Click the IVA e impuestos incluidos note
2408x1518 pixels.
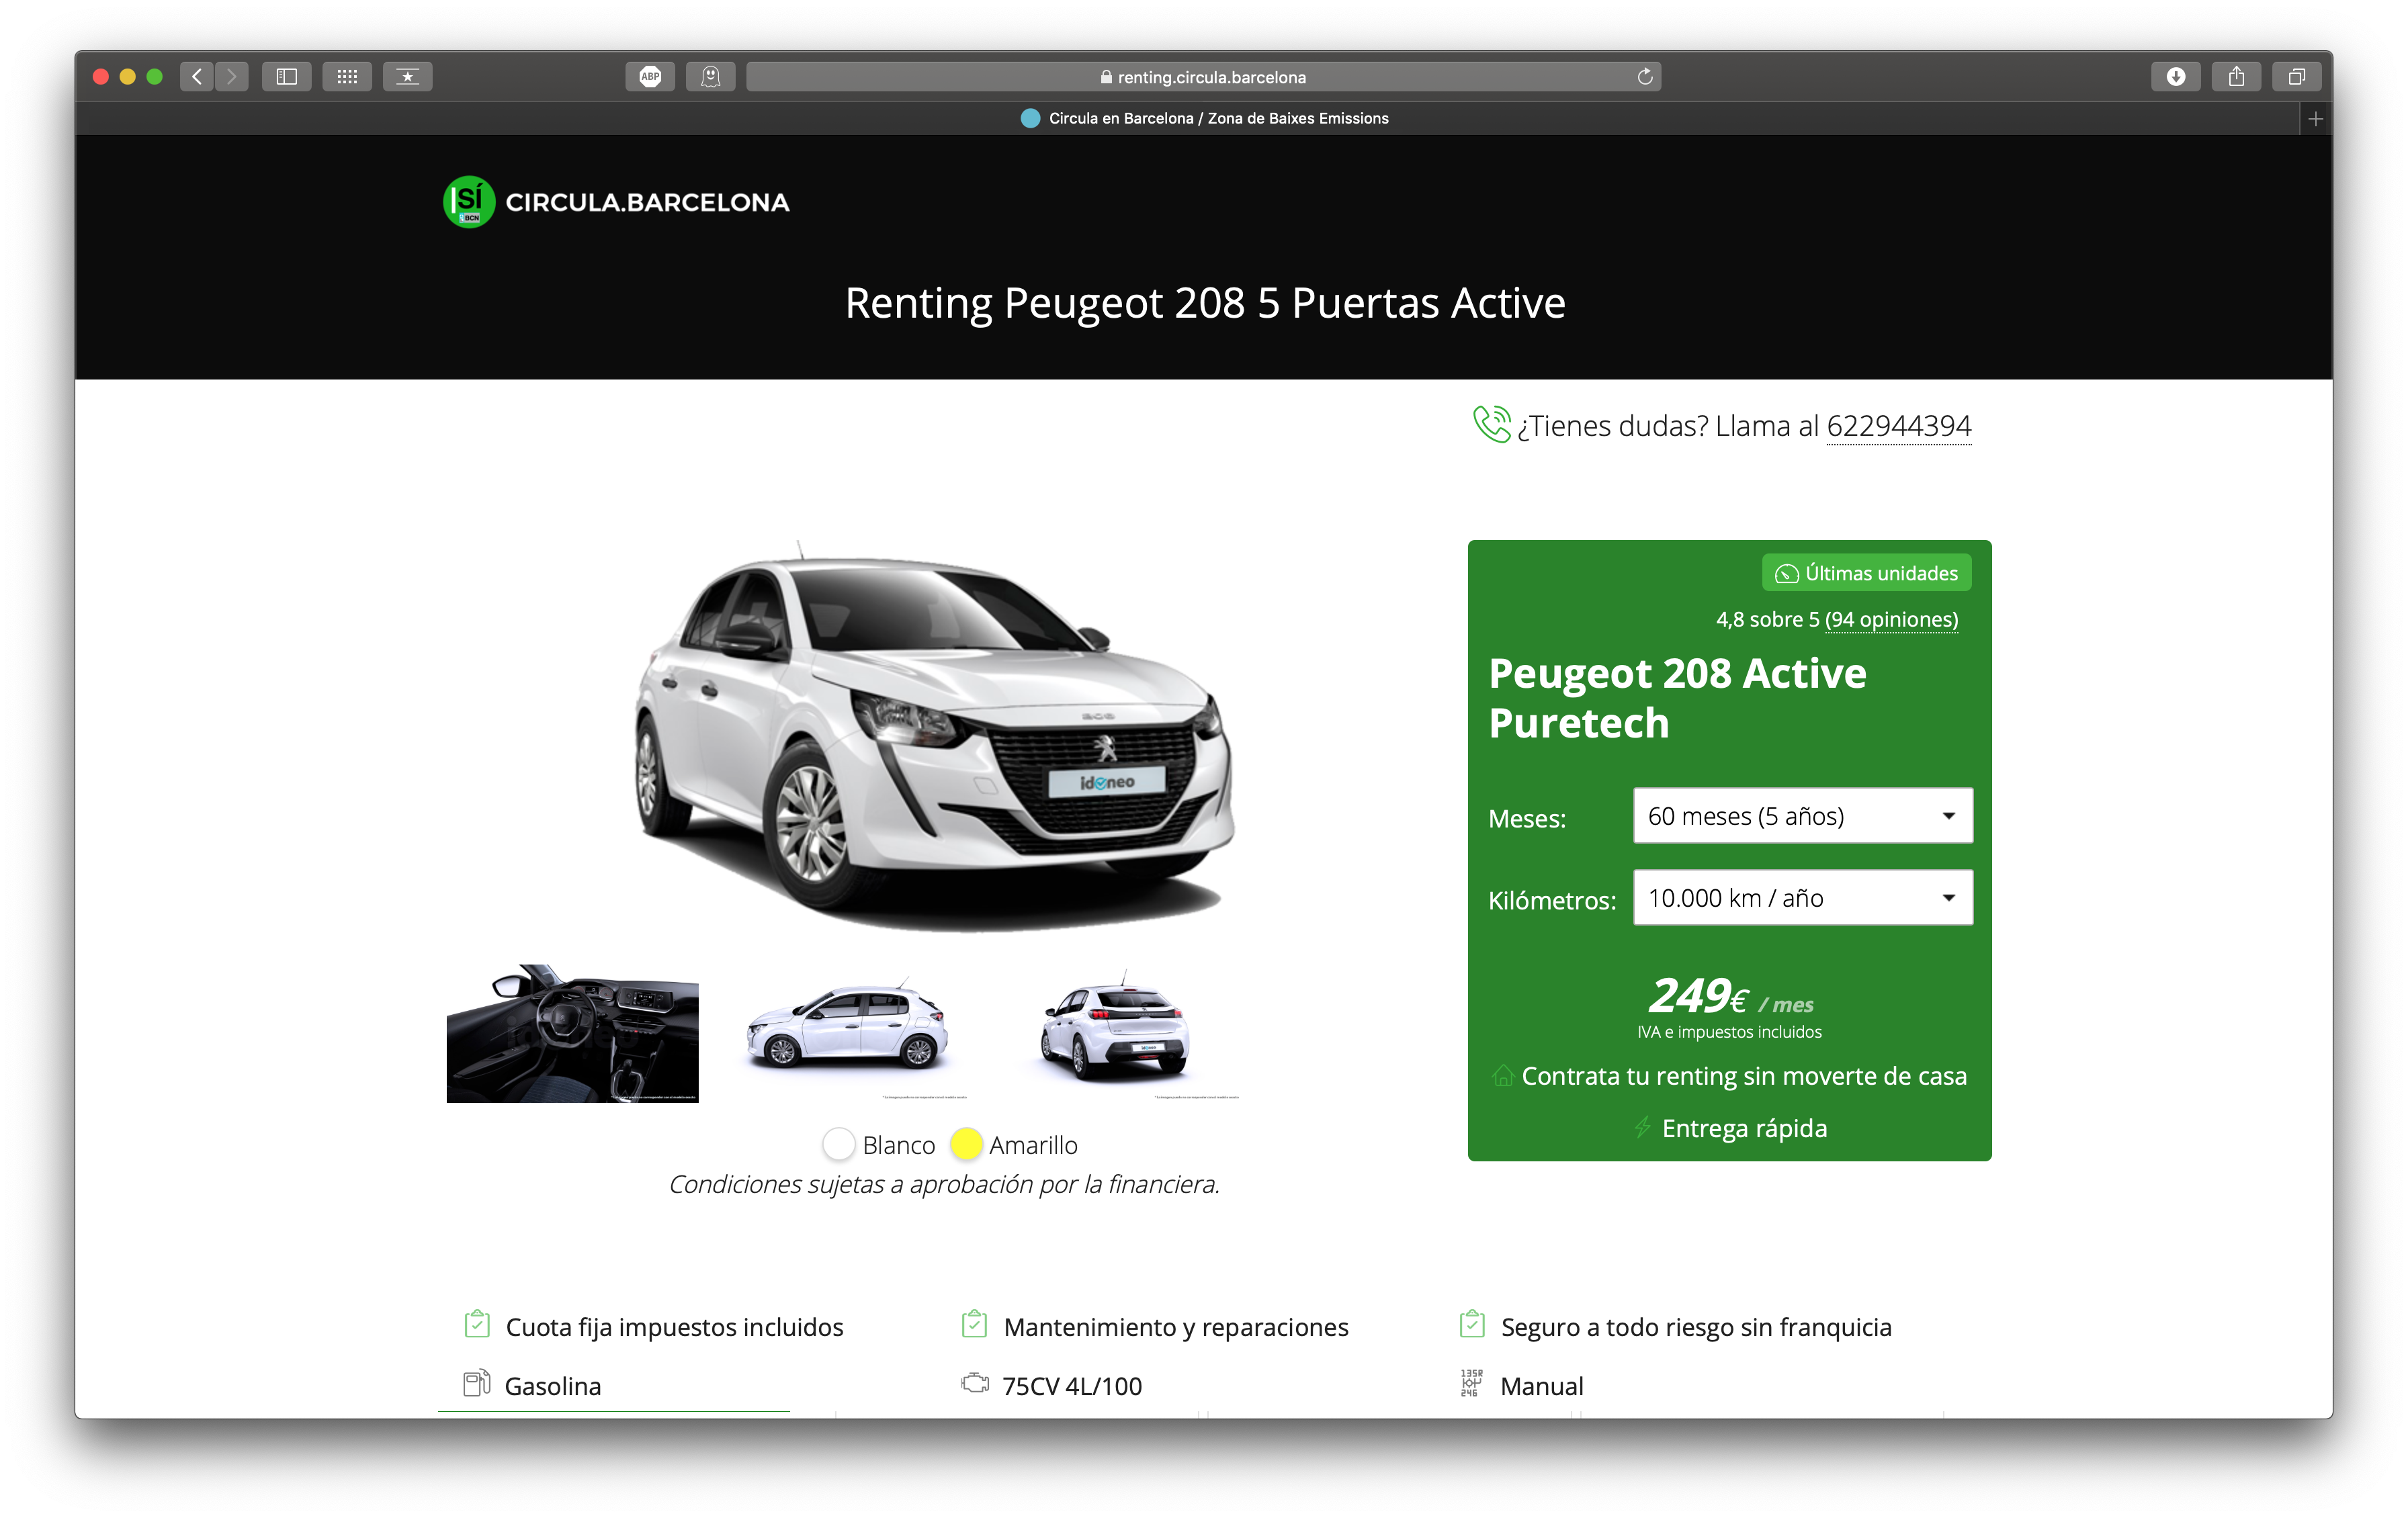pos(1729,1032)
